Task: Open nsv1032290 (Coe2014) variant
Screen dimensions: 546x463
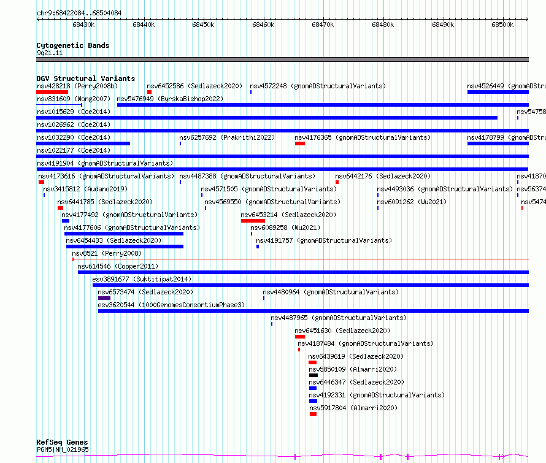Action: click(74, 137)
